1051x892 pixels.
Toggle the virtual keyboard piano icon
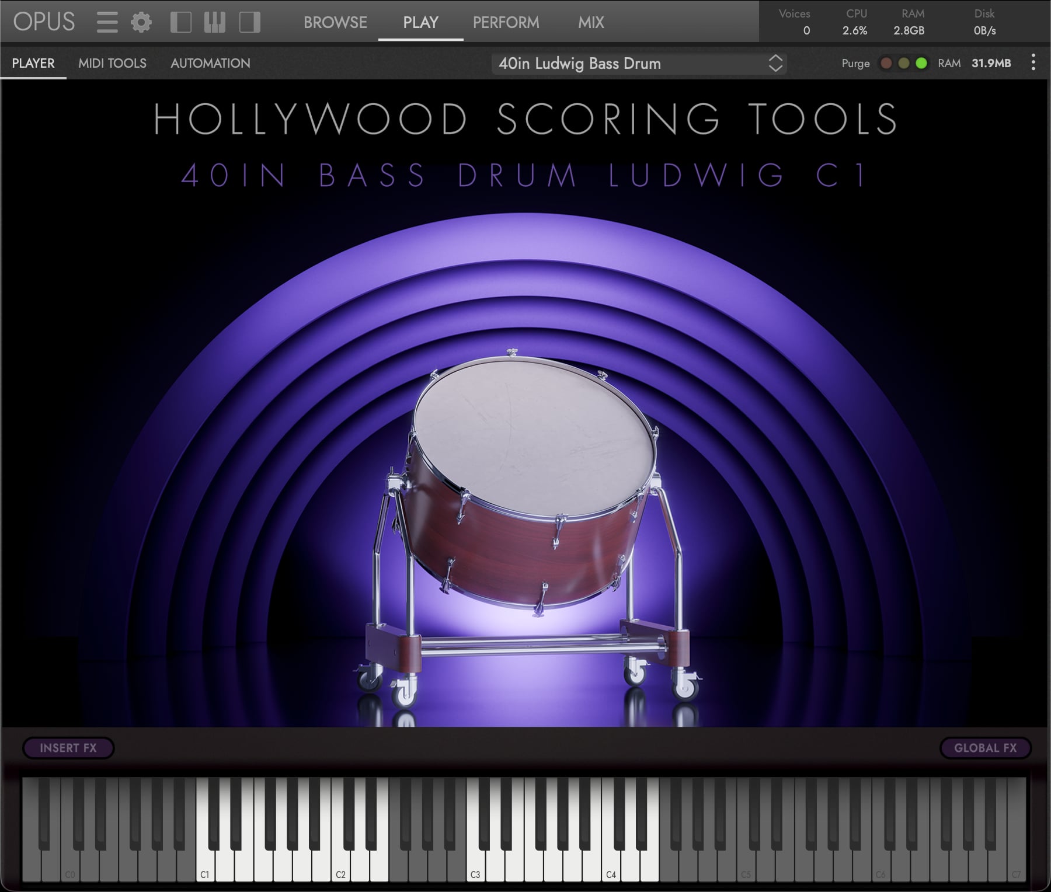click(x=215, y=22)
